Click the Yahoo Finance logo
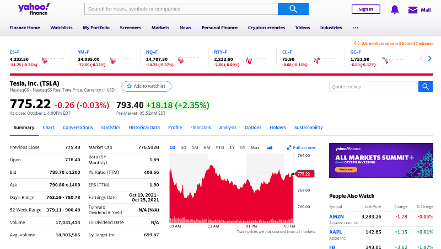The height and width of the screenshot is (249, 441). coord(34,9)
